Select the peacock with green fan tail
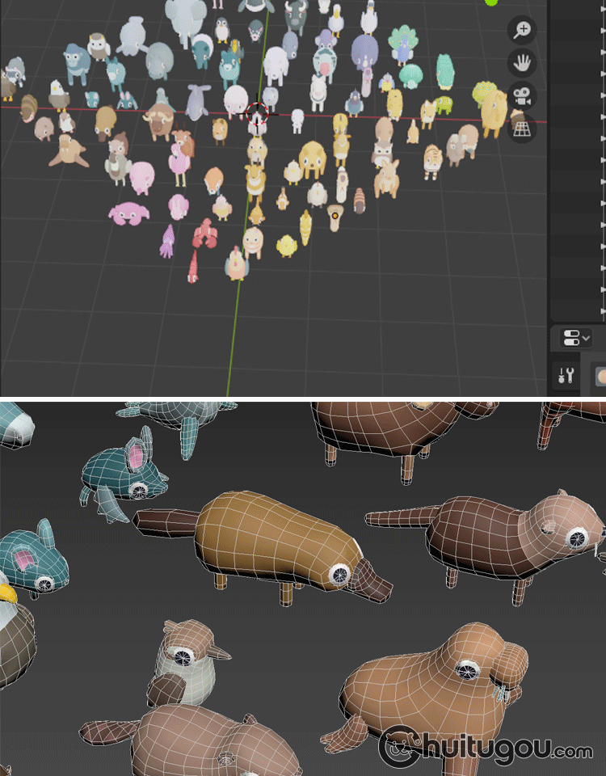Viewport: 606px width, 776px height. coord(402,45)
